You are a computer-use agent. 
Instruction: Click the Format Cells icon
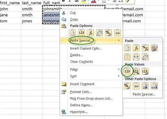[64, 92]
